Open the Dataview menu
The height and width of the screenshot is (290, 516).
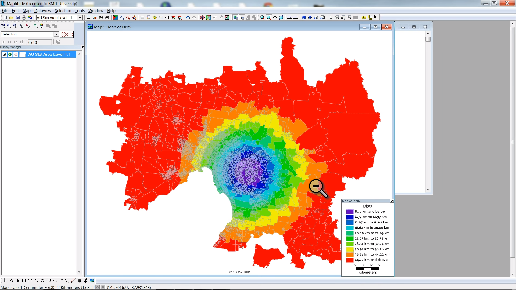click(x=42, y=11)
